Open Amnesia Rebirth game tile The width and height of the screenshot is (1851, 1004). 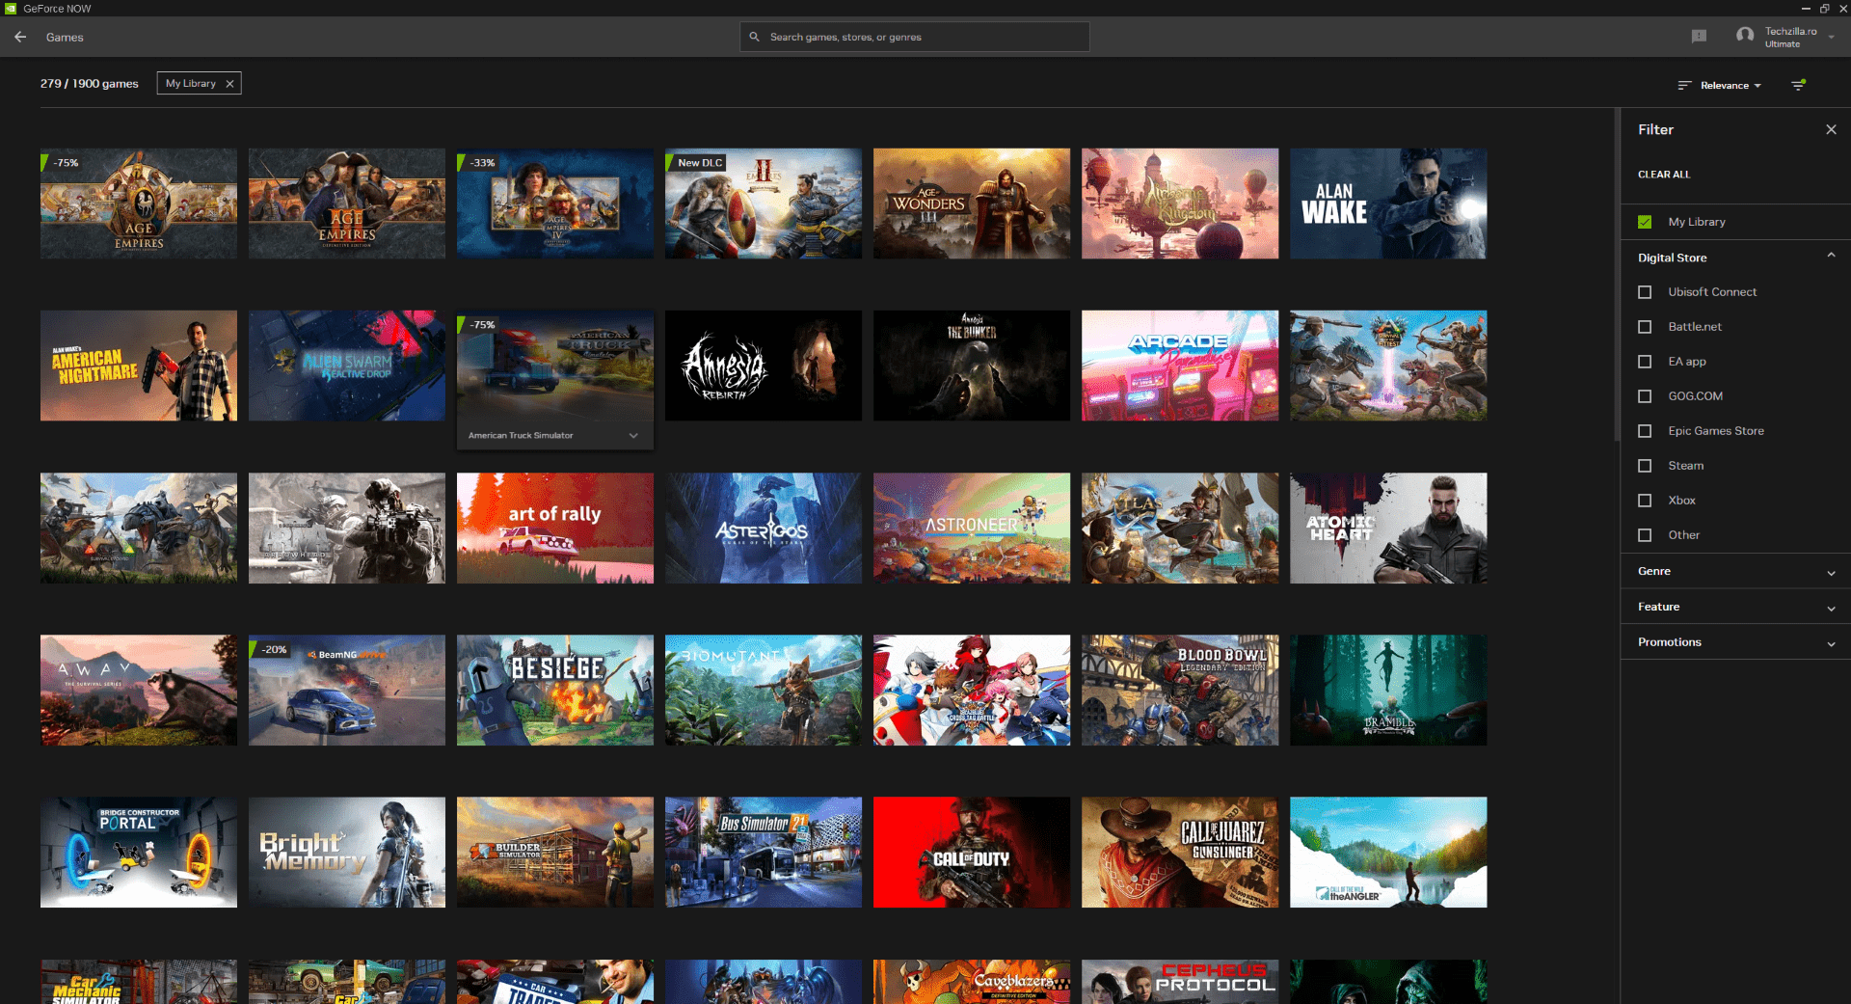pyautogui.click(x=764, y=366)
